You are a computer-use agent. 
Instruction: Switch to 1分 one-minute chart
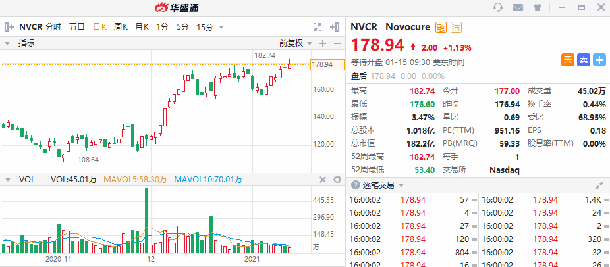pos(163,27)
